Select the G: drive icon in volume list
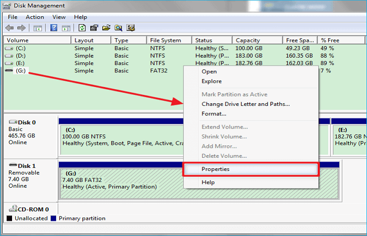This screenshot has width=367, height=236. [x=9, y=71]
